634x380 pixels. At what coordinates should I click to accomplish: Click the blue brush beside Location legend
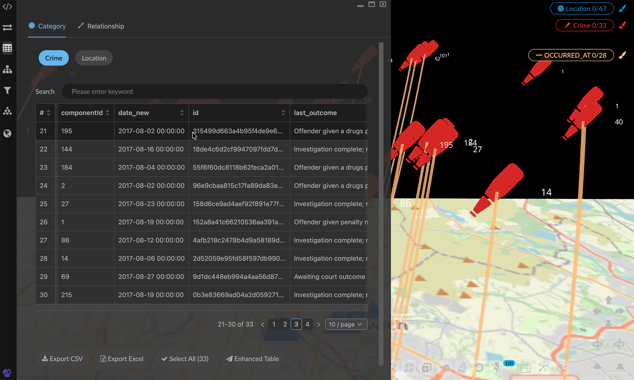[622, 9]
